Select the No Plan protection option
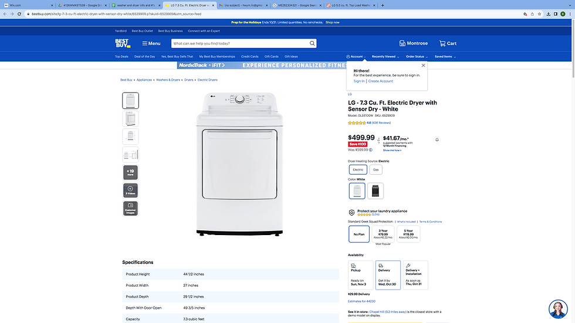This screenshot has height=323, width=575. (359, 234)
